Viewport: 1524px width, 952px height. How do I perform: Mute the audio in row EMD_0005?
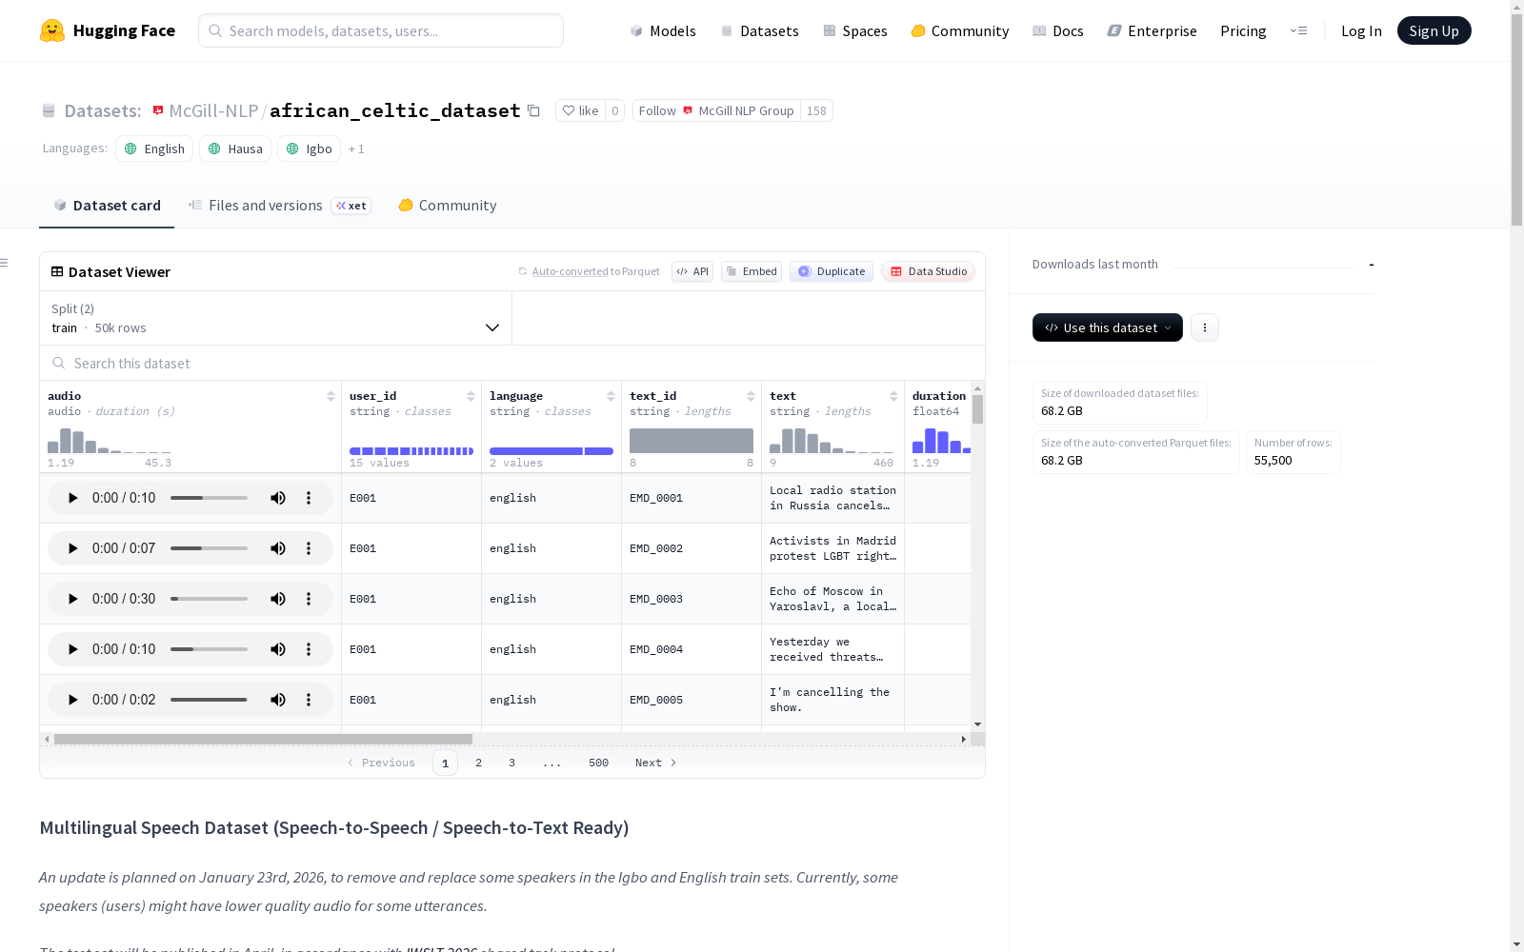(278, 700)
